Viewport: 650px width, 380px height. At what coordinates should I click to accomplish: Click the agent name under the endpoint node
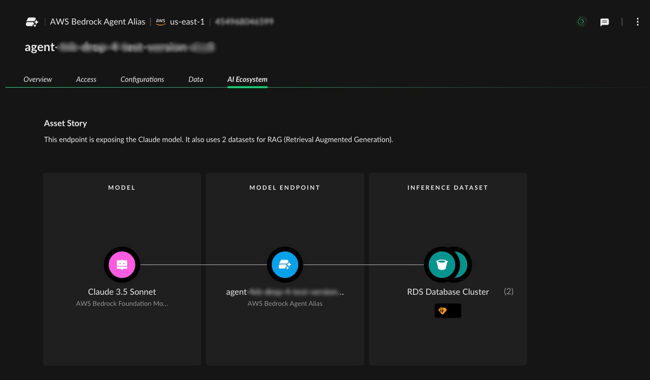[285, 292]
